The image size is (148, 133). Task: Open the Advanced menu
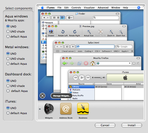tap(103, 8)
